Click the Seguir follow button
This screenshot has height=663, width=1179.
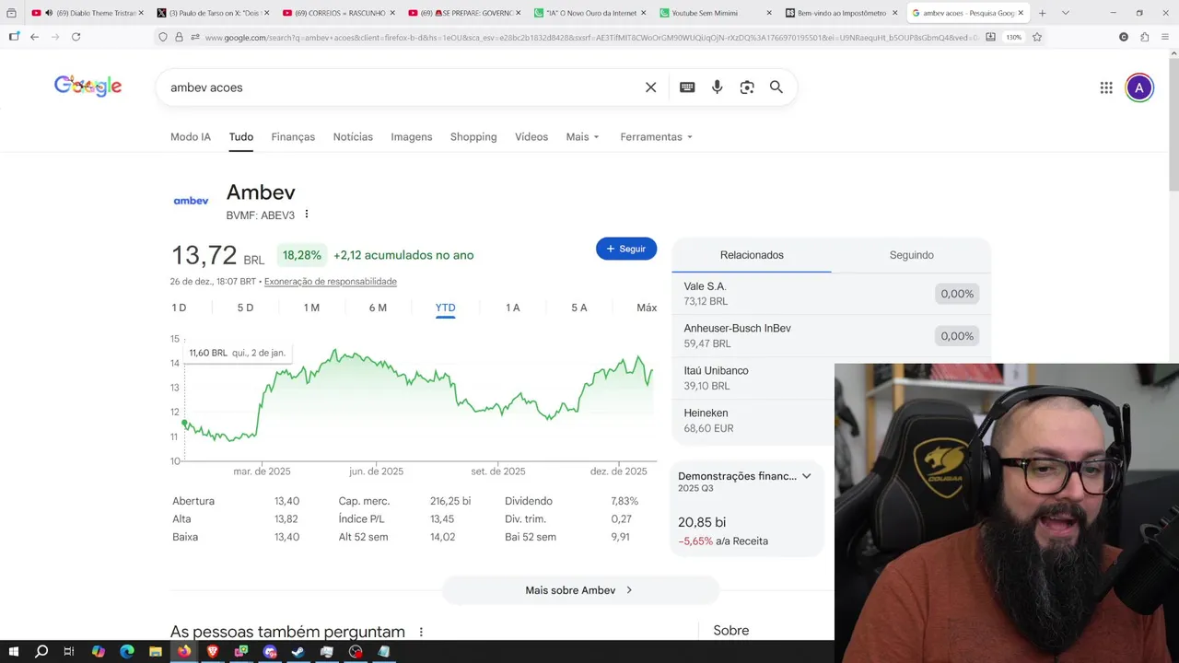tap(626, 249)
